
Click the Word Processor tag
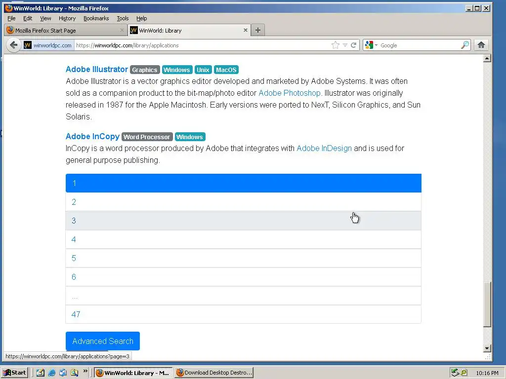[147, 137]
